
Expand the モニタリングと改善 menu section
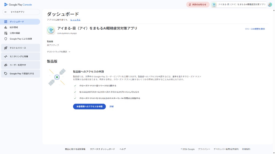tap(20, 56)
